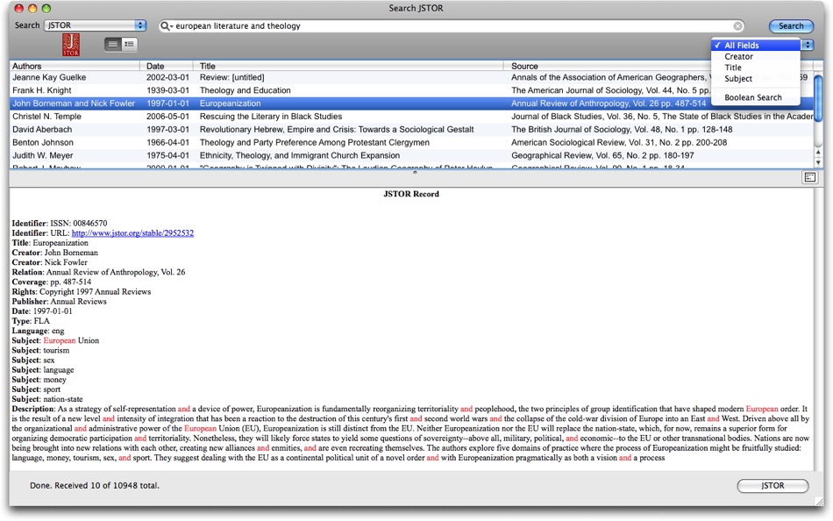Screen dimensions: 833x521
Task: Open the Search source JSTOR dropdown
Action: tap(95, 25)
